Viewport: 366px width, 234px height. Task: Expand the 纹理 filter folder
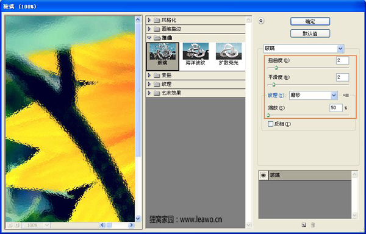pyautogui.click(x=149, y=84)
